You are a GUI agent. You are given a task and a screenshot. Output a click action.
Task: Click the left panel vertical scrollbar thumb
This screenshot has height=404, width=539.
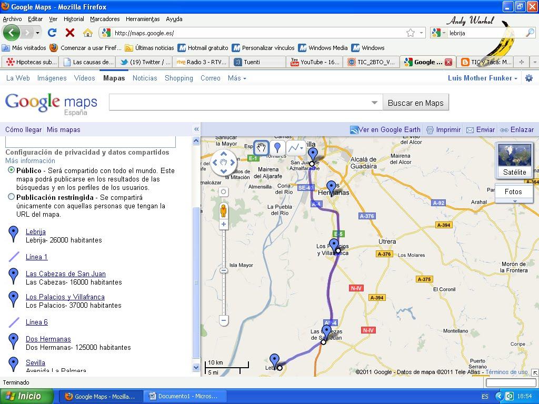(196, 282)
